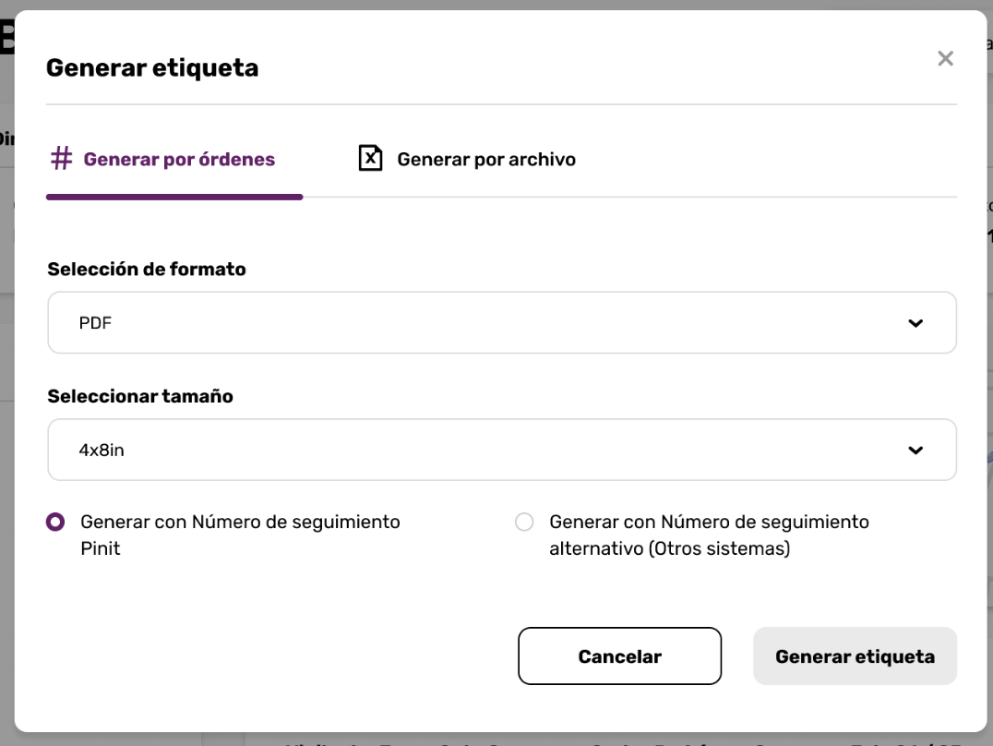Screen dimensions: 993x746
Task: Click the spreadsheet file icon on Generar por archivo
Action: [370, 158]
